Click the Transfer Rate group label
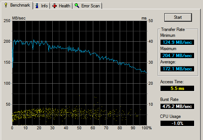The image size is (203, 140). (x=173, y=29)
